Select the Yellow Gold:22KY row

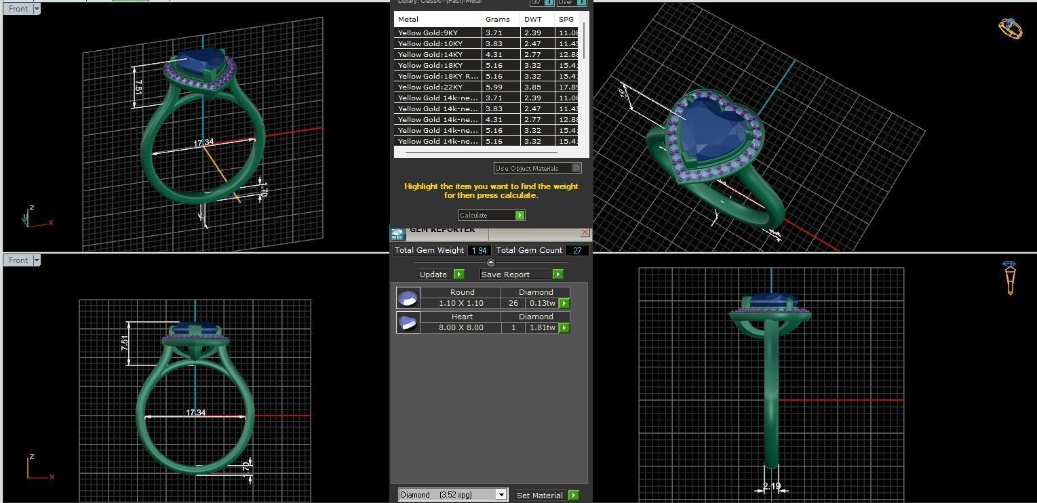tap(487, 87)
